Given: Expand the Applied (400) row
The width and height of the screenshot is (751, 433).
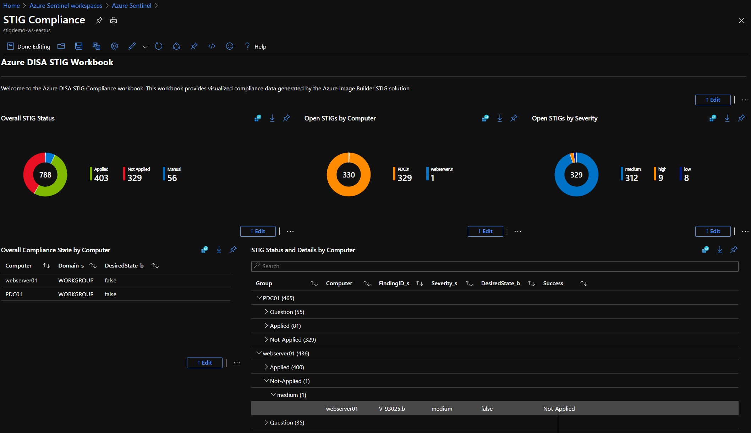Looking at the screenshot, I should (x=266, y=367).
